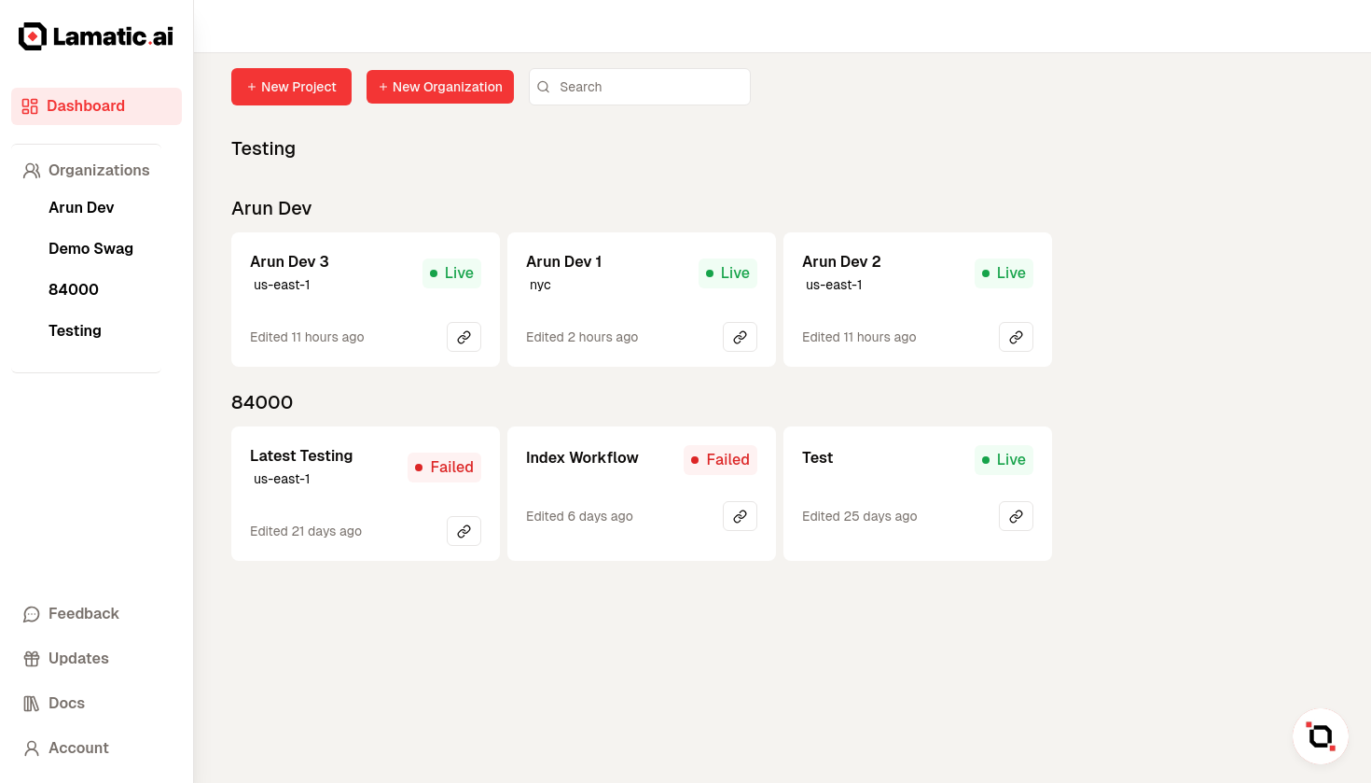
Task: Open the Feedback page
Action: pyautogui.click(x=83, y=613)
